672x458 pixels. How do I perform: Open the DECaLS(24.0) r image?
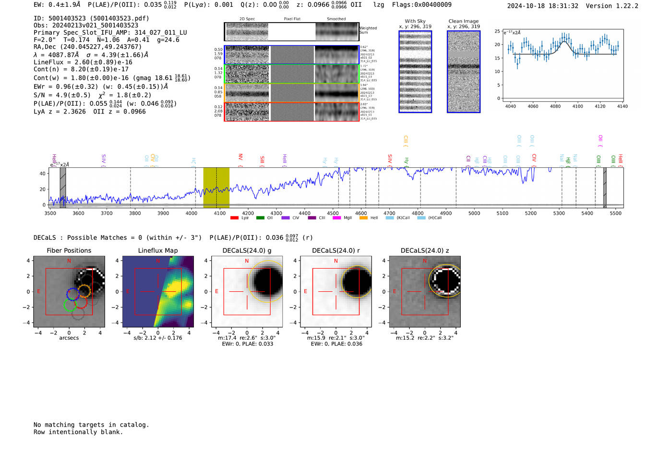(336, 291)
